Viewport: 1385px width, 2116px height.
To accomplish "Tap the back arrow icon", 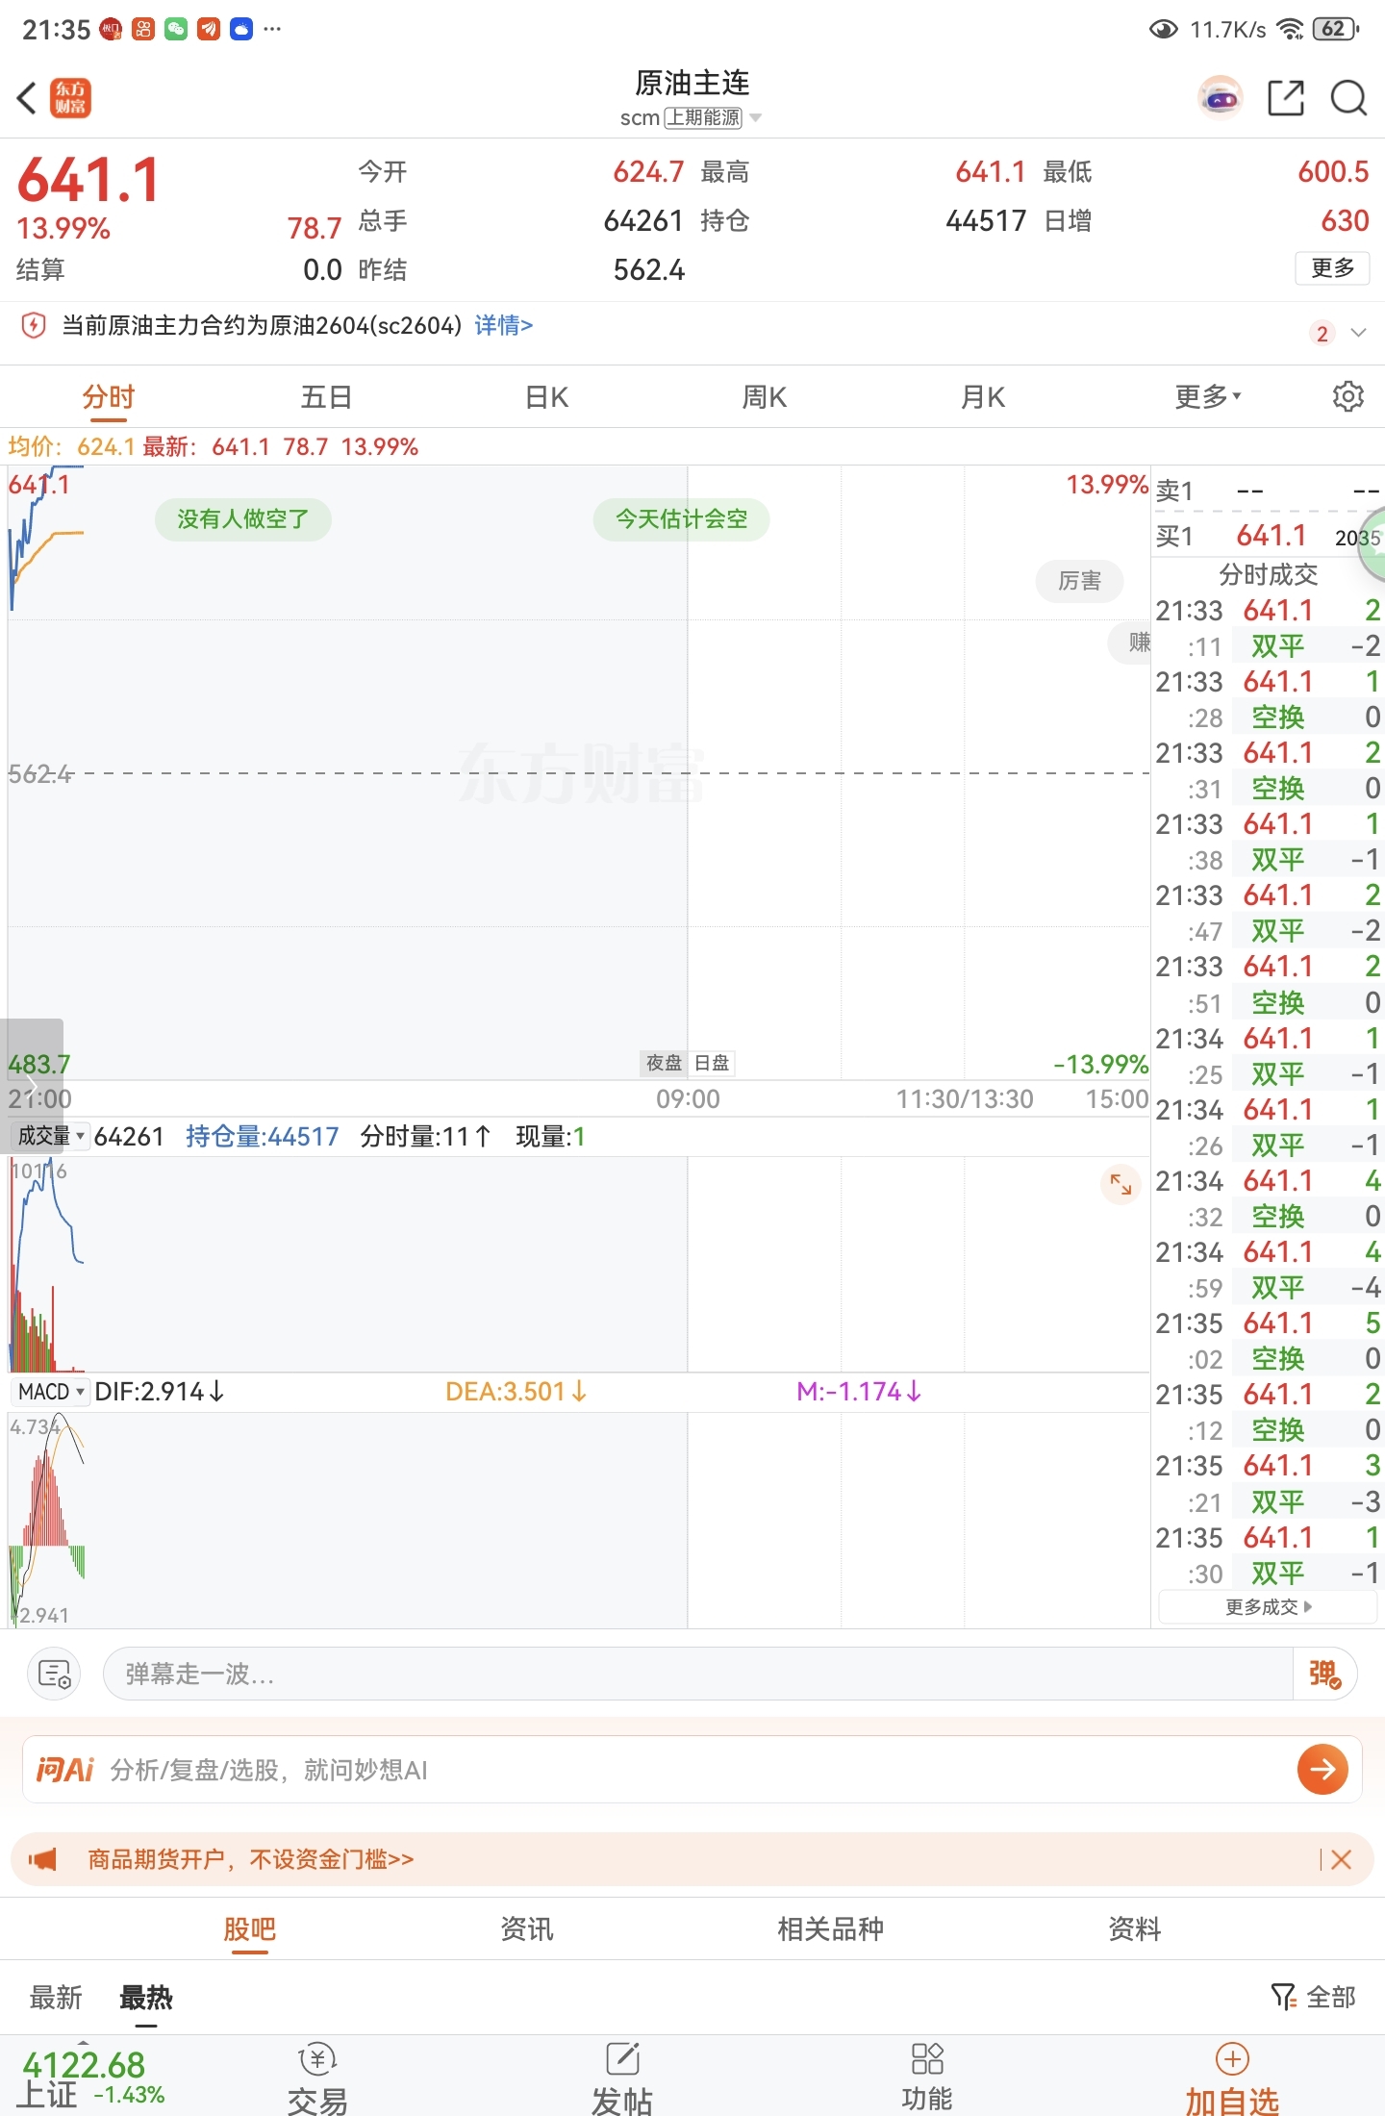I will pos(27,98).
